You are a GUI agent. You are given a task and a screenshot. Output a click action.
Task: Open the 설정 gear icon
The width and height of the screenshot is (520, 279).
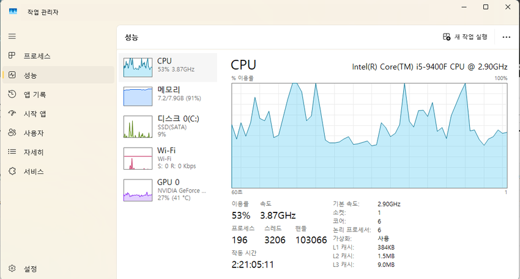click(12, 269)
